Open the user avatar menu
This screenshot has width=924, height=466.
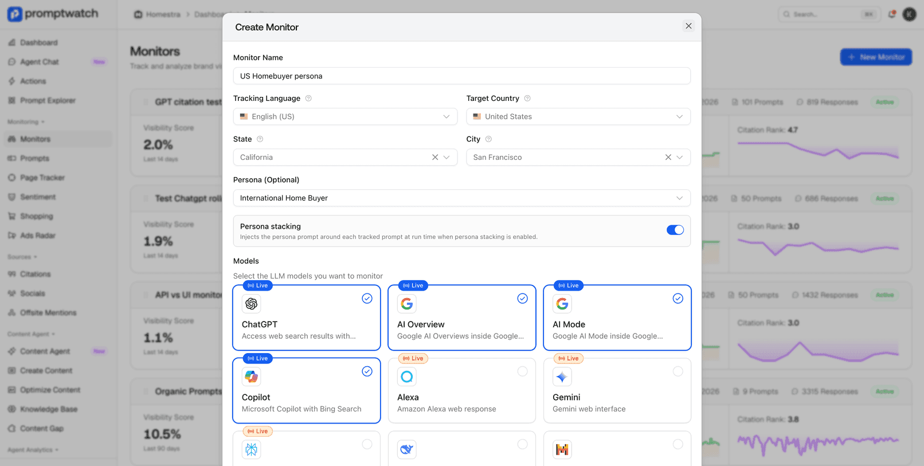pos(909,14)
